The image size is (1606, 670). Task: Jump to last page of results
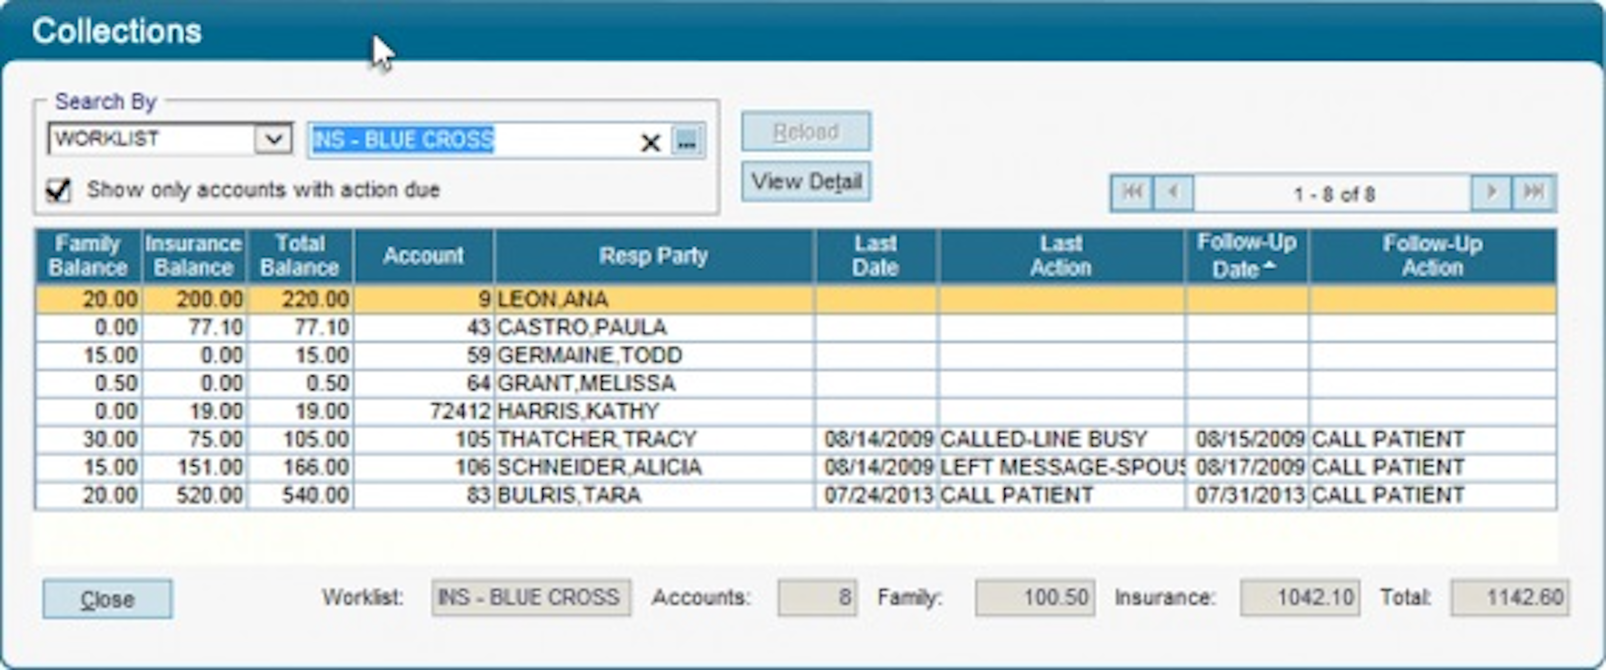pos(1533,192)
